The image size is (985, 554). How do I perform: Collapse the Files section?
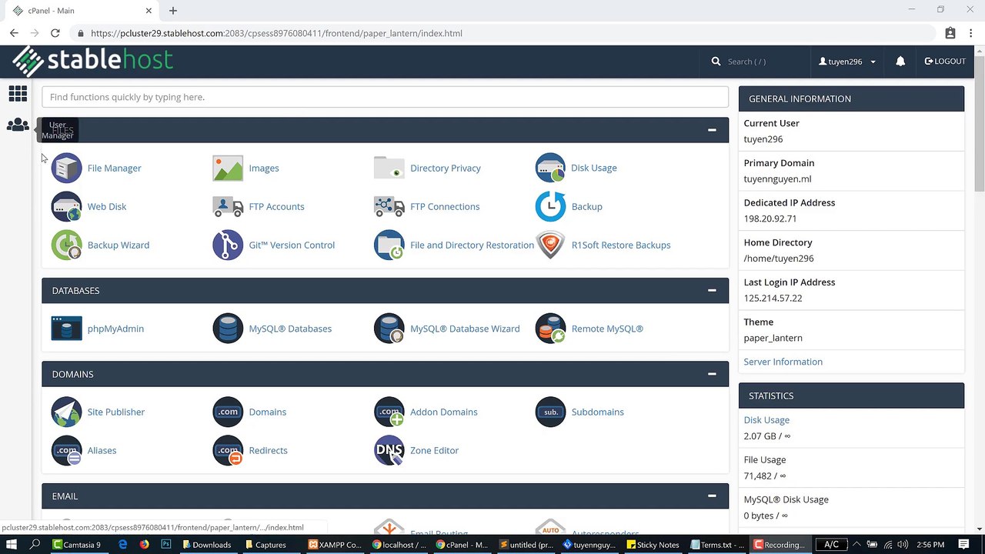712,130
